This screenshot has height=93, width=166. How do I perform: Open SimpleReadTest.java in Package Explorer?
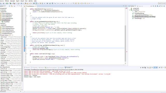(x=7, y=34)
